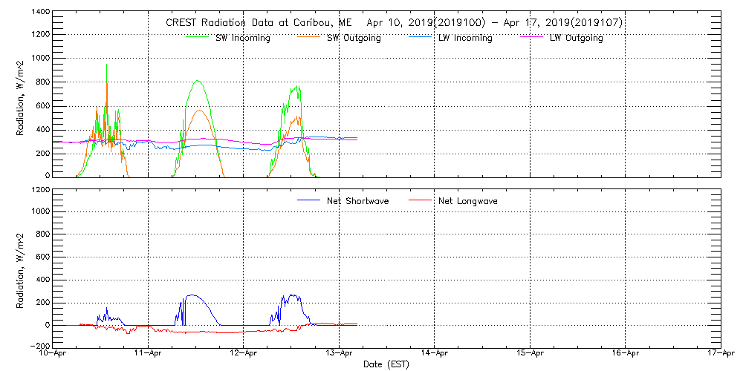Click the CREST Radiation Data chart title
The width and height of the screenshot is (743, 371).
tap(394, 23)
